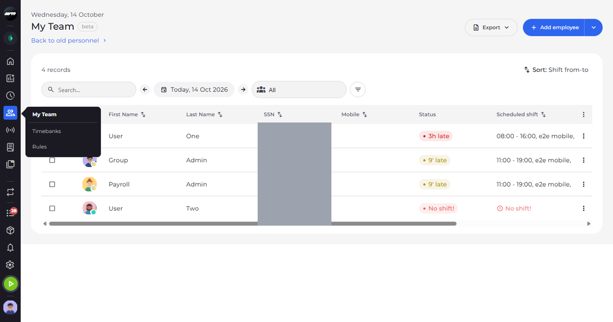The image size is (613, 322).
Task: Click the scrollbar right arrow under the table
Action: pyautogui.click(x=589, y=223)
